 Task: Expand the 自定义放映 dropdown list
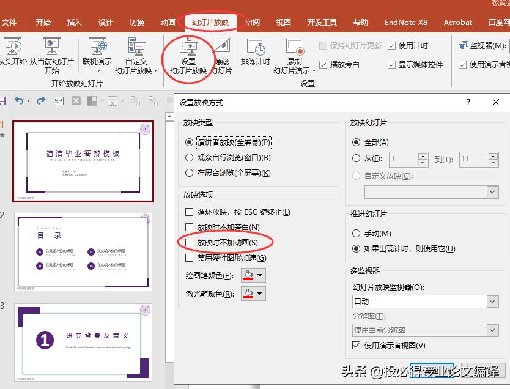[492, 192]
